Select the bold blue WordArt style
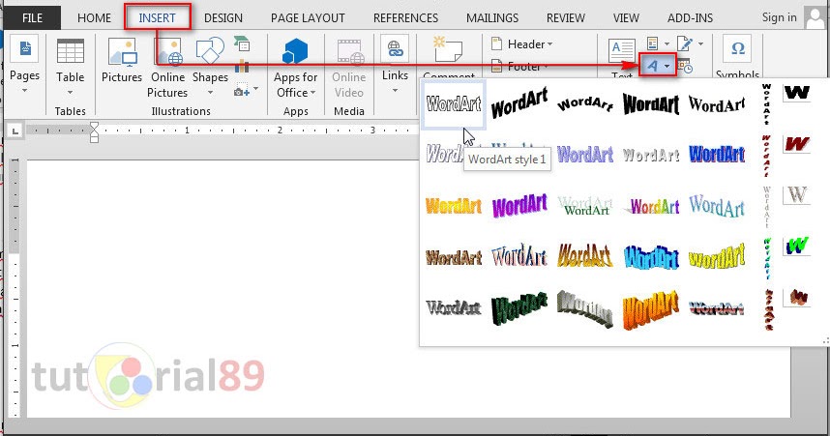Viewport: 830px width, 436px height. 716,154
